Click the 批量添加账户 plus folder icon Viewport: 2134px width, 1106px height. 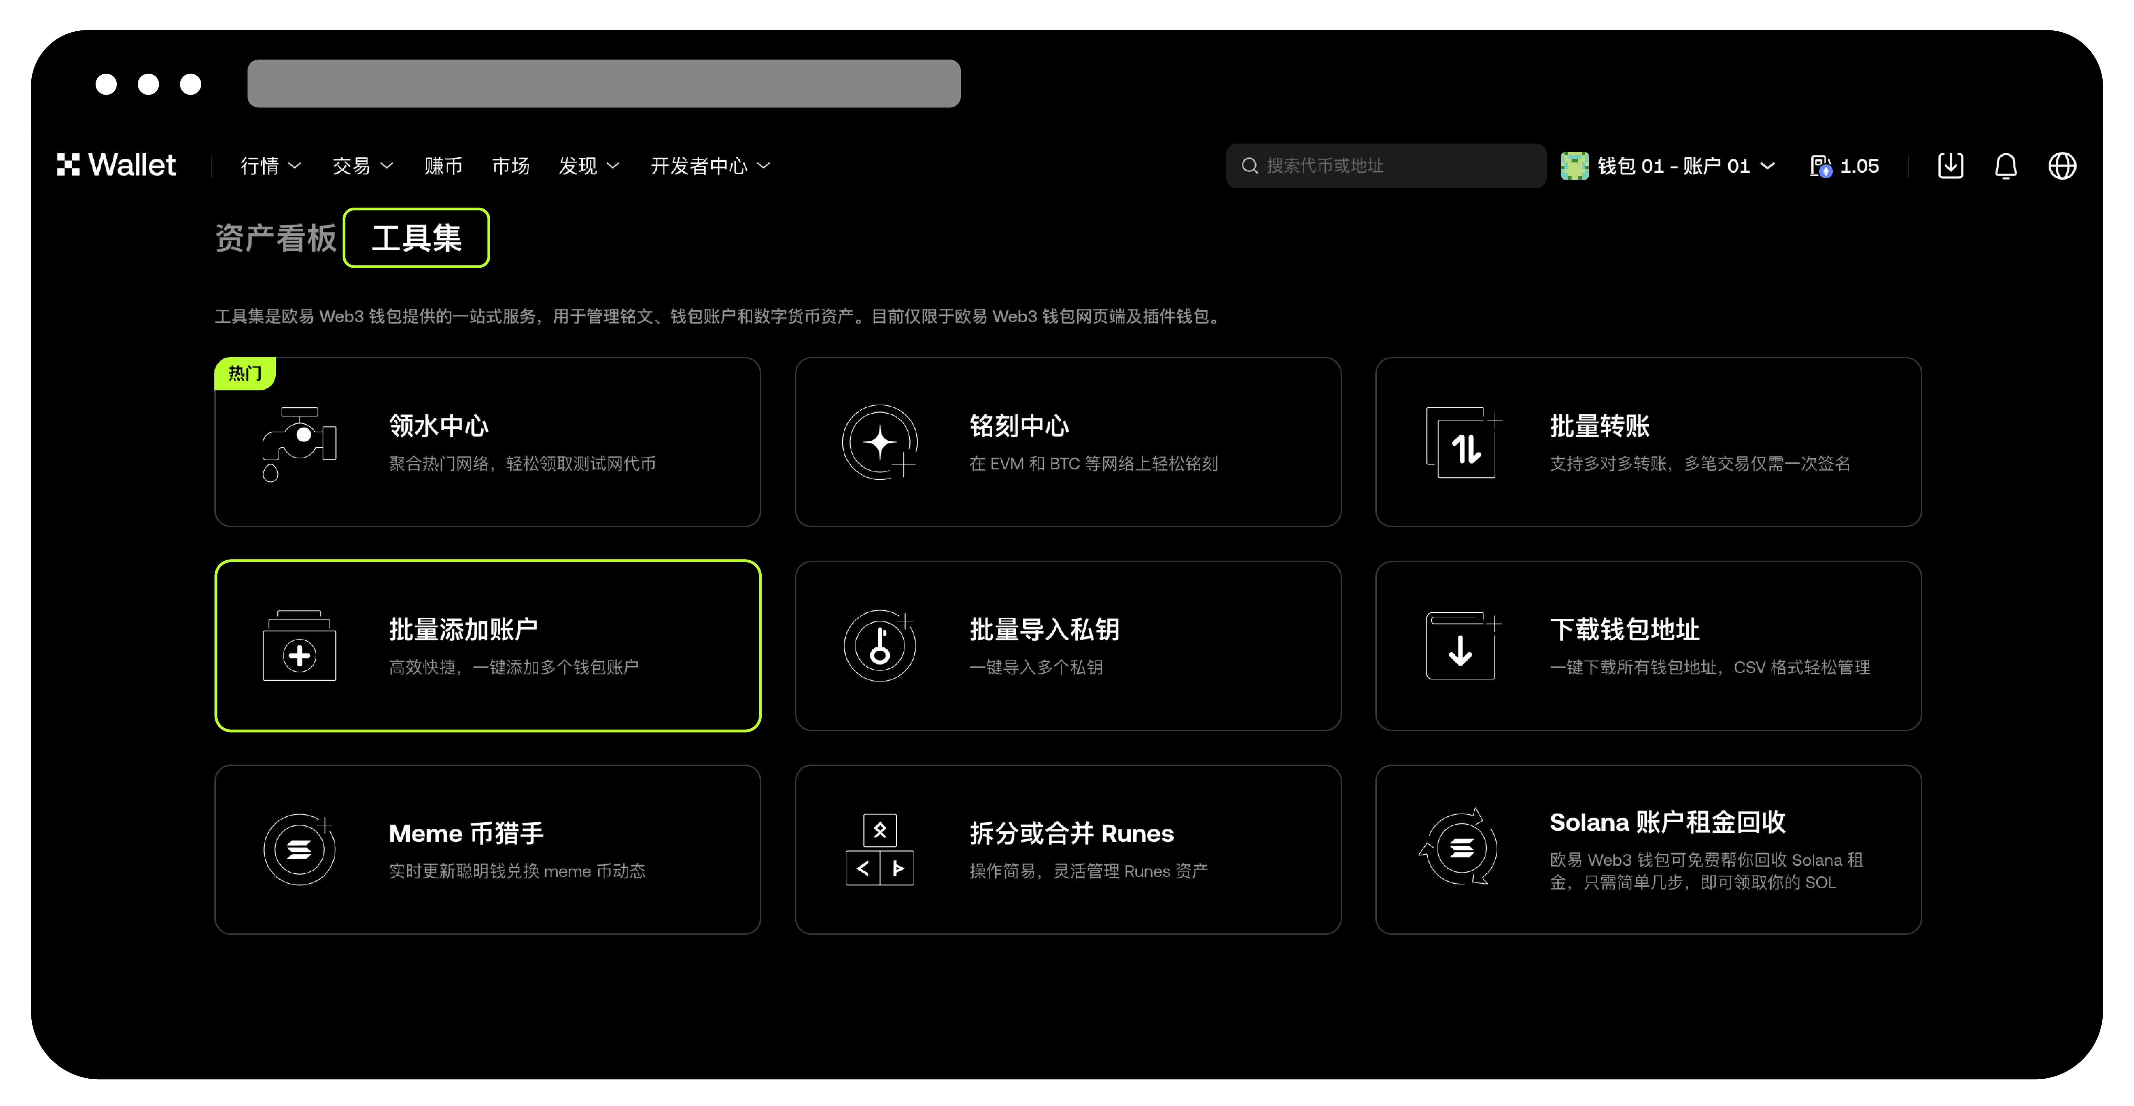pyautogui.click(x=299, y=646)
